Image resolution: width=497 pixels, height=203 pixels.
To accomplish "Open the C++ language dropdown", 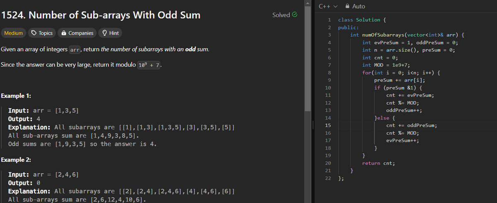I will [x=329, y=6].
